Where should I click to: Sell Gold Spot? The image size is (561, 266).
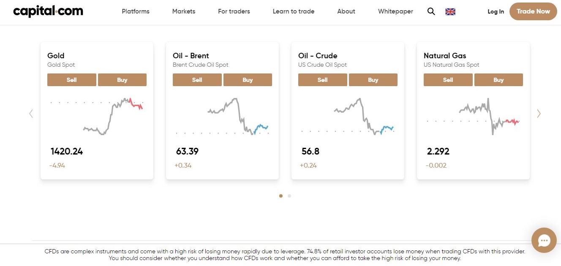[x=72, y=80]
